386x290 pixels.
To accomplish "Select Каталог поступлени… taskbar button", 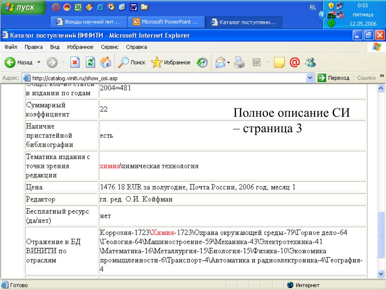I will point(244,22).
